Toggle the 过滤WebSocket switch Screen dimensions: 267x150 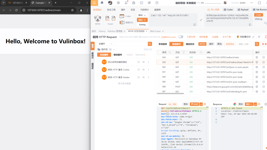(x=181, y=37)
